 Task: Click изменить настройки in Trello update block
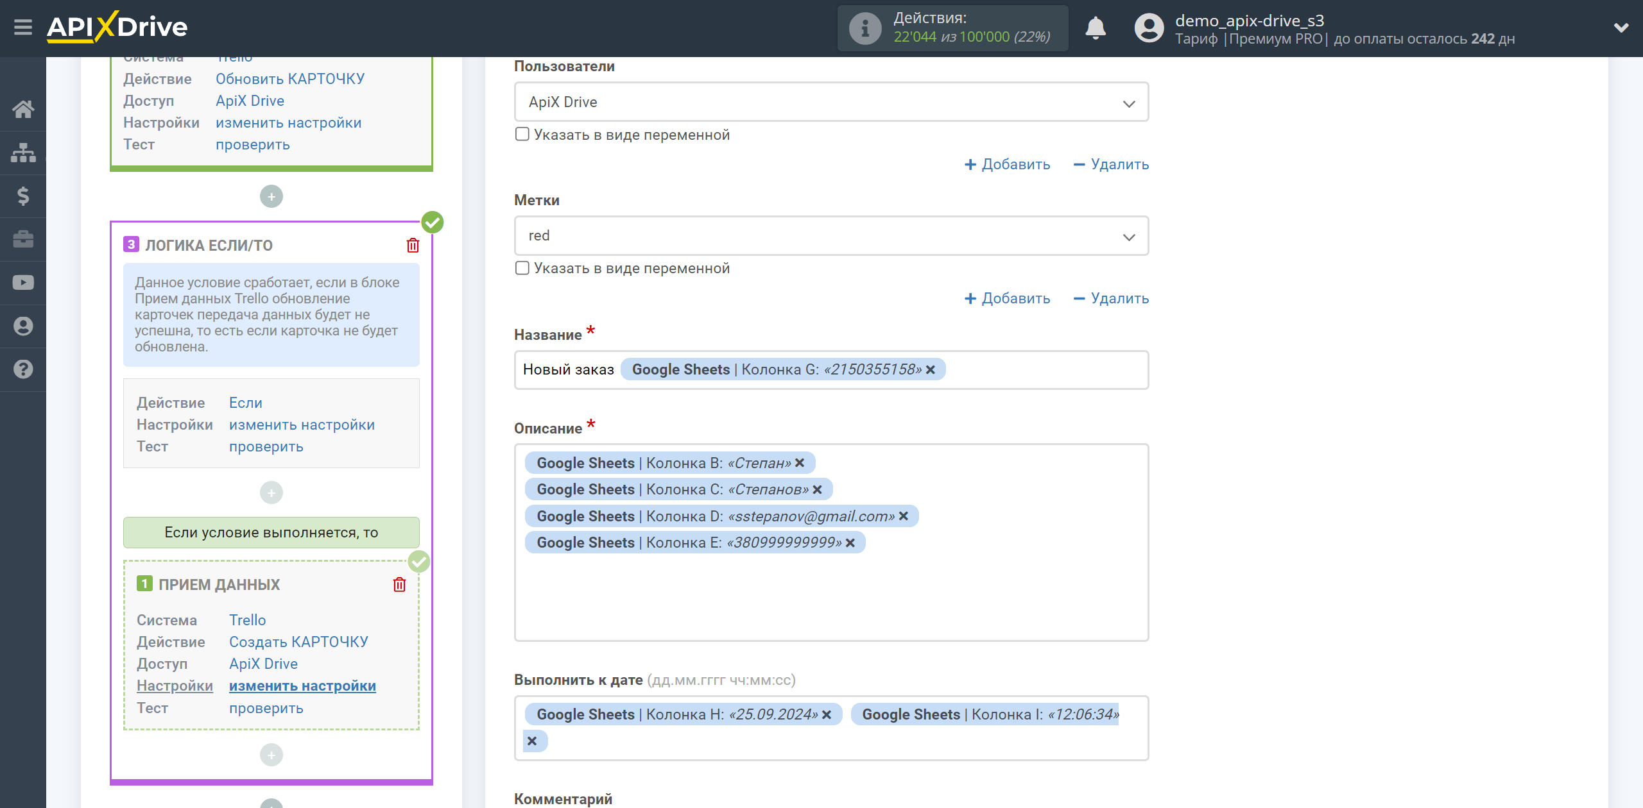[x=288, y=122]
